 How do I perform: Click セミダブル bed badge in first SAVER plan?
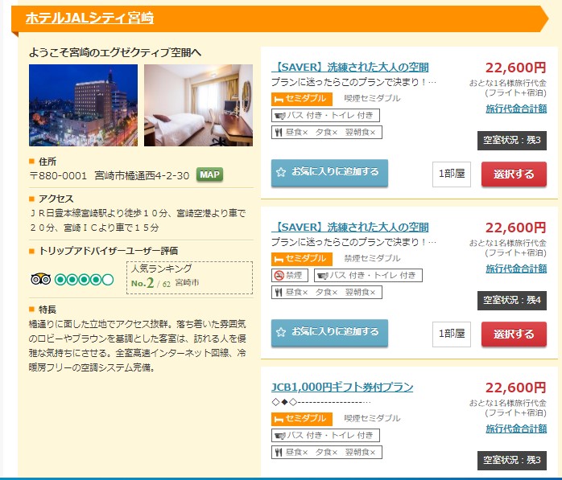click(302, 99)
